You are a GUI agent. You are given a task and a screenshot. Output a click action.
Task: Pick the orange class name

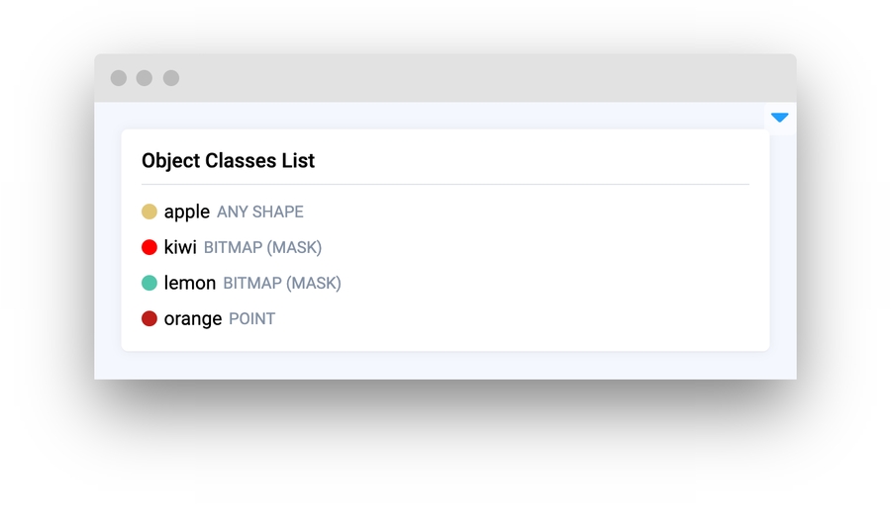pyautogui.click(x=193, y=318)
